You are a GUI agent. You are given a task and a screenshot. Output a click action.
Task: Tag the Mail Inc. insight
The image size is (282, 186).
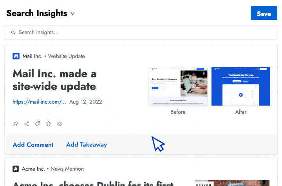[x=38, y=124]
